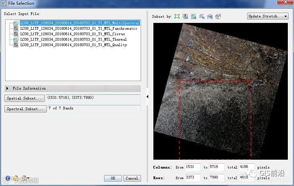Close the File Selection window

285,2
